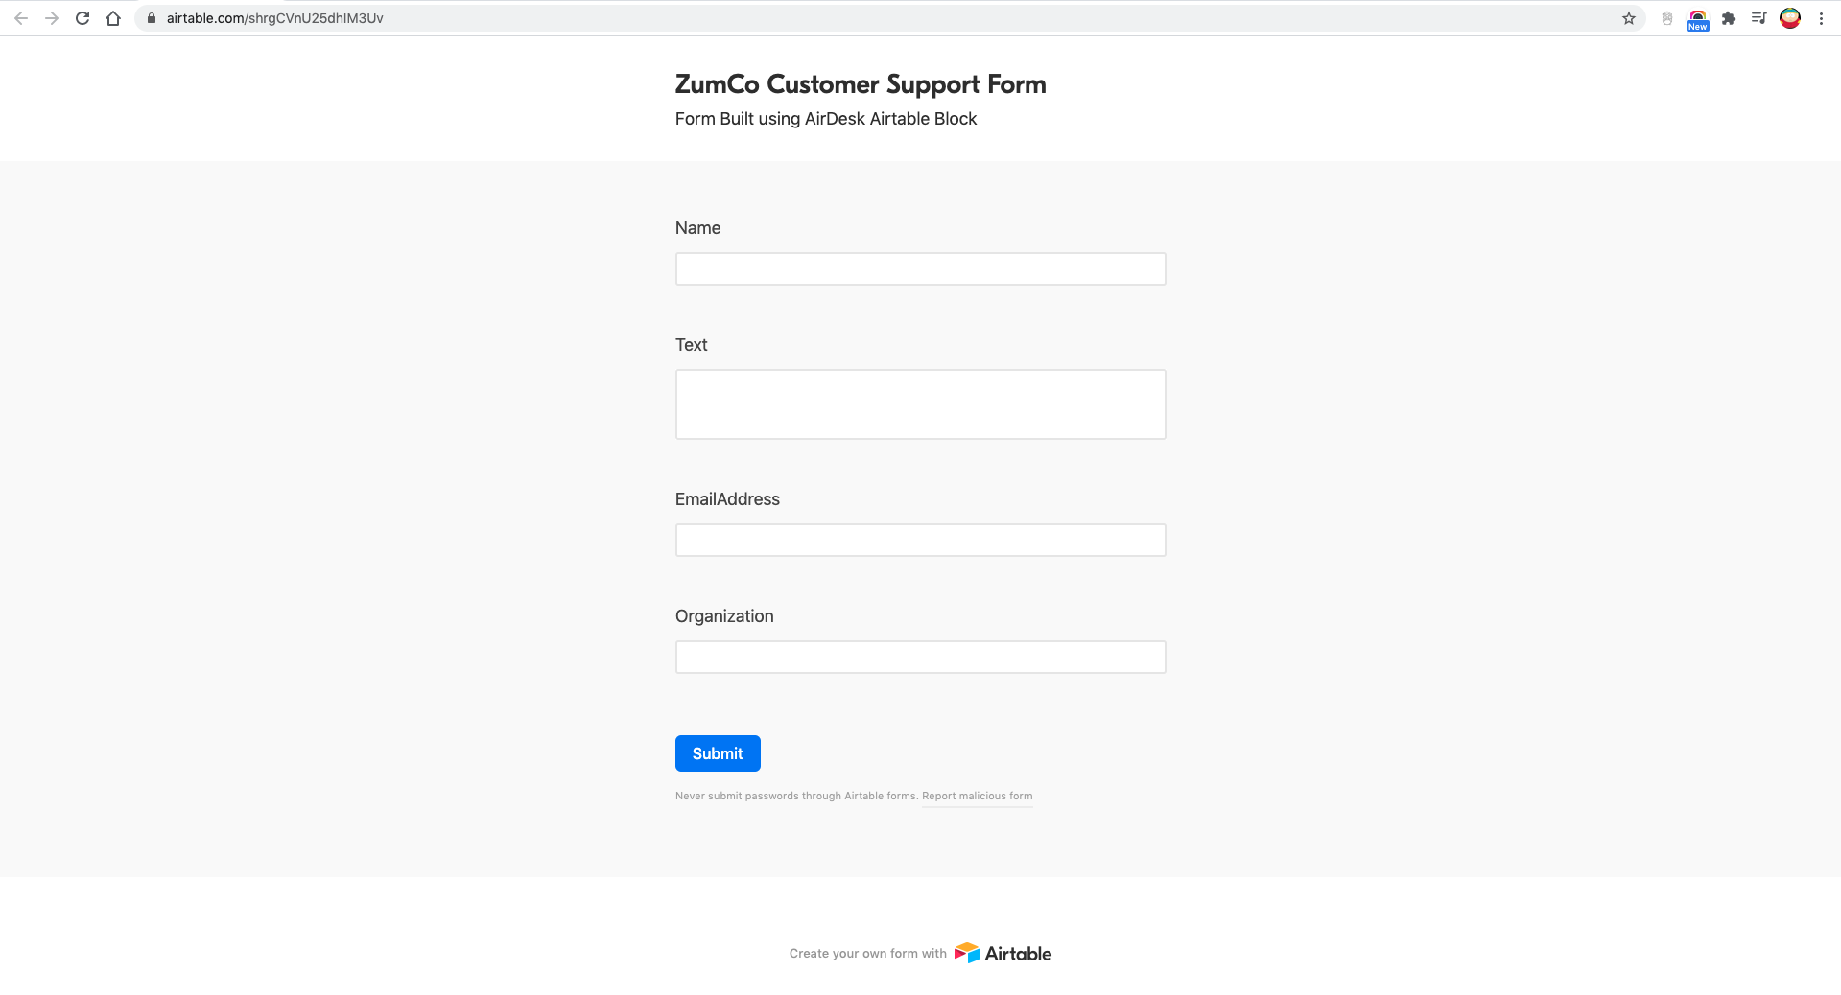The width and height of the screenshot is (1841, 995).
Task: Click the Submit button
Action: click(718, 753)
